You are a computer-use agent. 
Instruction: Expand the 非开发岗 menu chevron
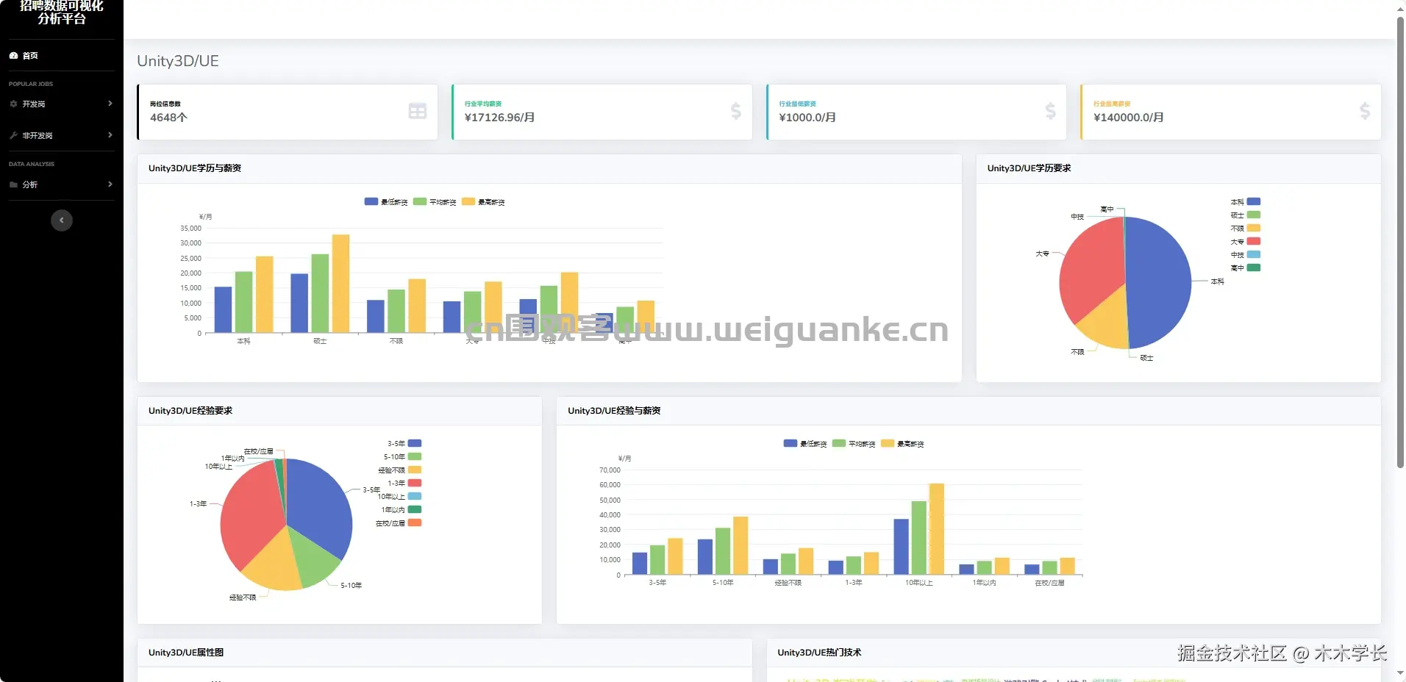click(x=110, y=135)
